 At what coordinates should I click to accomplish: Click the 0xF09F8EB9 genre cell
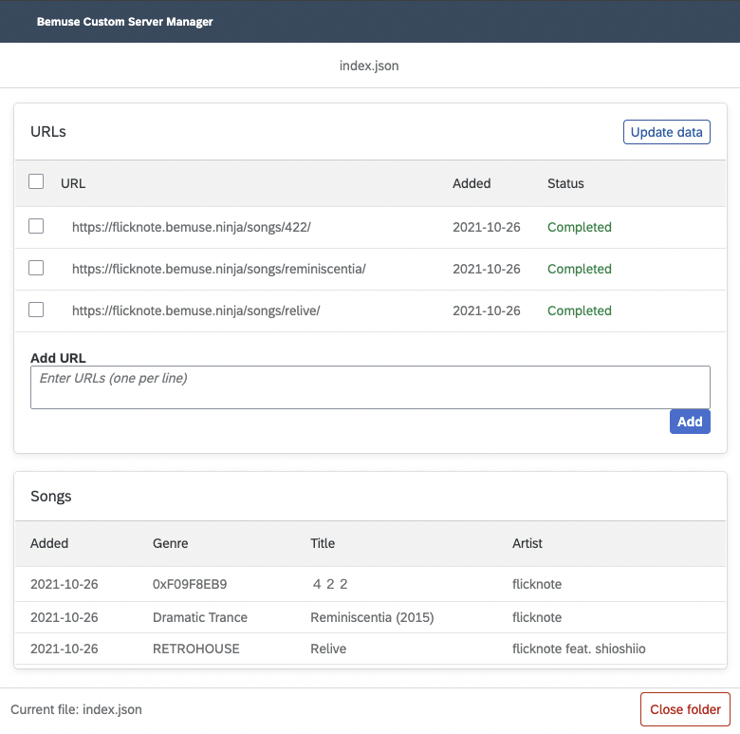pyautogui.click(x=190, y=584)
